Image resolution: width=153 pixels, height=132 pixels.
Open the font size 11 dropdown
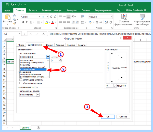tap(47, 17)
